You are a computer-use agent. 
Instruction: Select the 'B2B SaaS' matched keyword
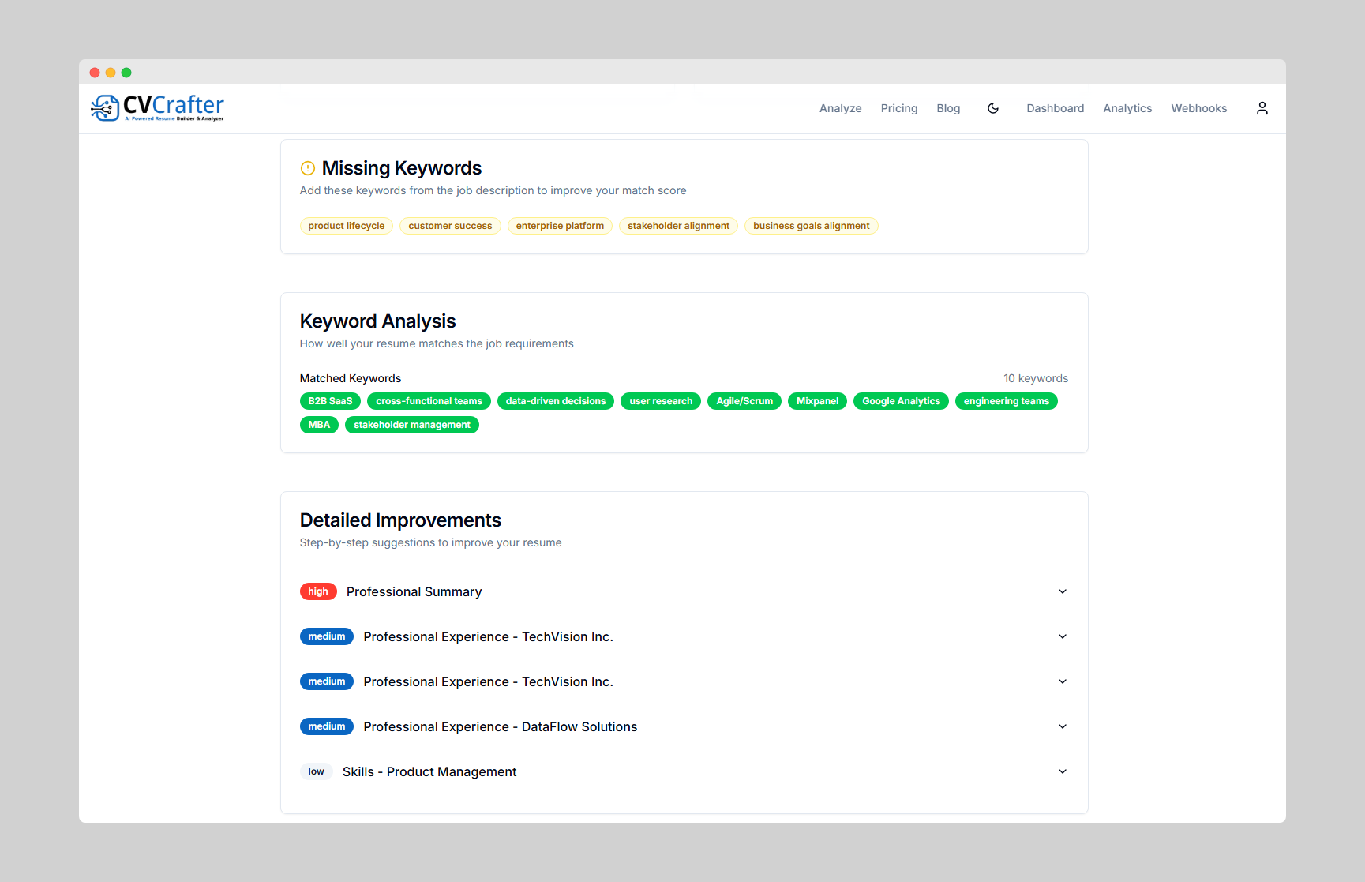pyautogui.click(x=330, y=401)
